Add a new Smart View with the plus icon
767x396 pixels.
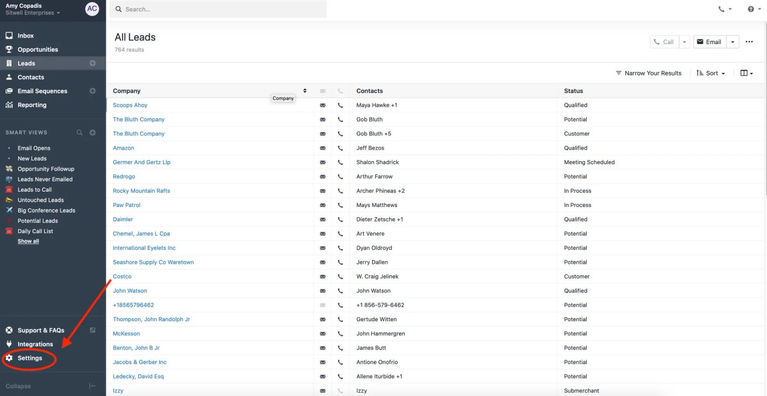click(93, 132)
